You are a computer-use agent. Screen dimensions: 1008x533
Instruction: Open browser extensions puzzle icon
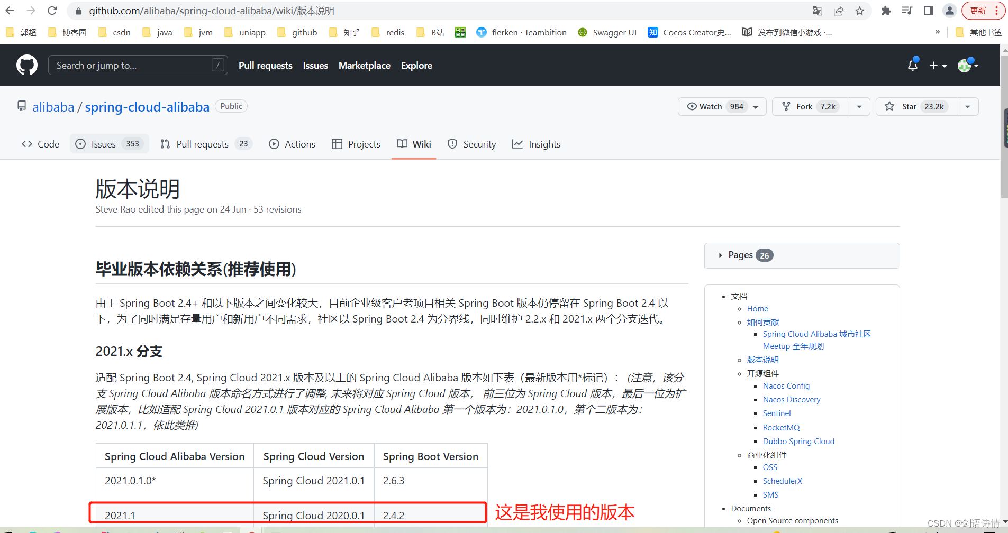886,11
